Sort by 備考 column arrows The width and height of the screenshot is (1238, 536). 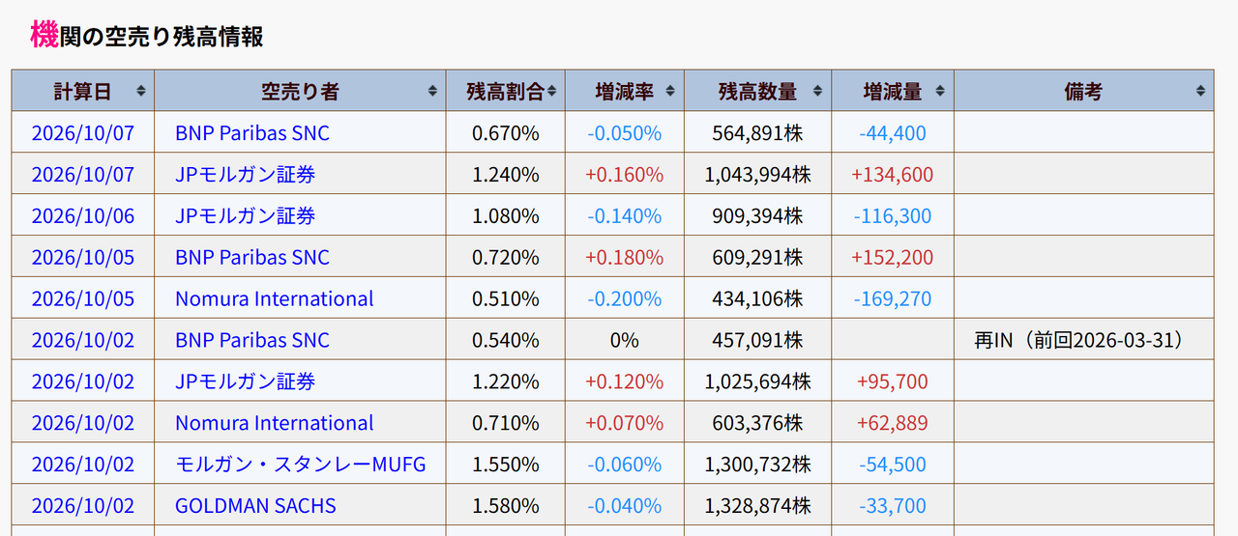(x=1200, y=92)
